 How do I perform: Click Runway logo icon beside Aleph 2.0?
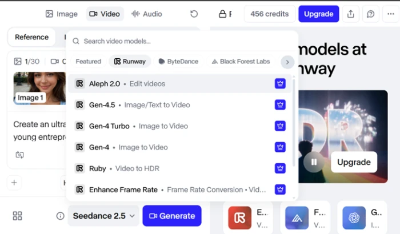tap(79, 83)
